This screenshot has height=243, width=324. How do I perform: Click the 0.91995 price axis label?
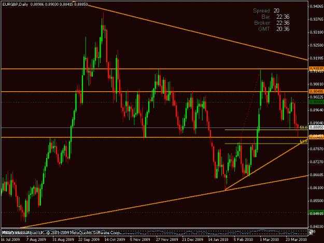[317, 58]
